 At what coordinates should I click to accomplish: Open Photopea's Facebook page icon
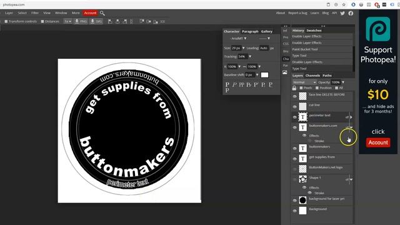pos(351,13)
